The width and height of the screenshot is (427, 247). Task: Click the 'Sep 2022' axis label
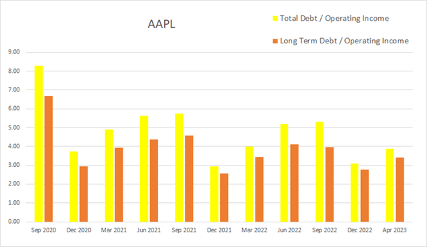pos(324,230)
